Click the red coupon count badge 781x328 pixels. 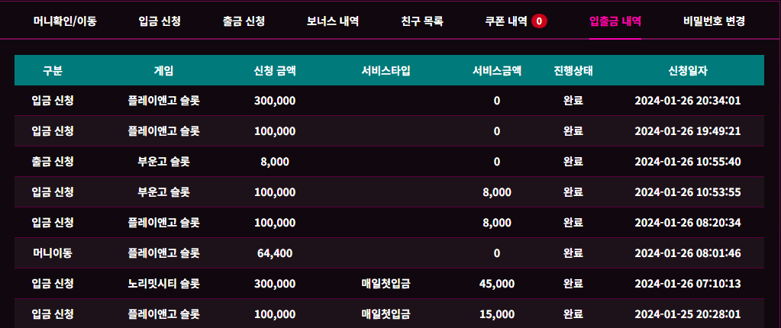click(539, 21)
